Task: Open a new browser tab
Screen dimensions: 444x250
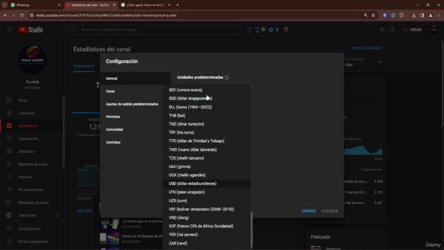Action: coord(178,5)
